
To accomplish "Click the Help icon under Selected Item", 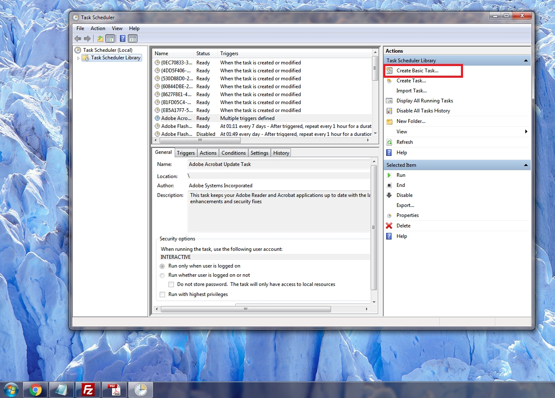I will (x=389, y=236).
